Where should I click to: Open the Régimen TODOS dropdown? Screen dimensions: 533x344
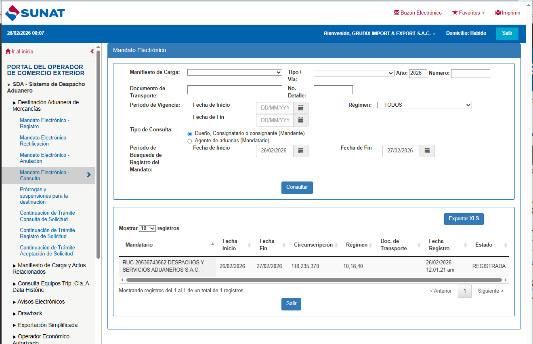pos(424,105)
